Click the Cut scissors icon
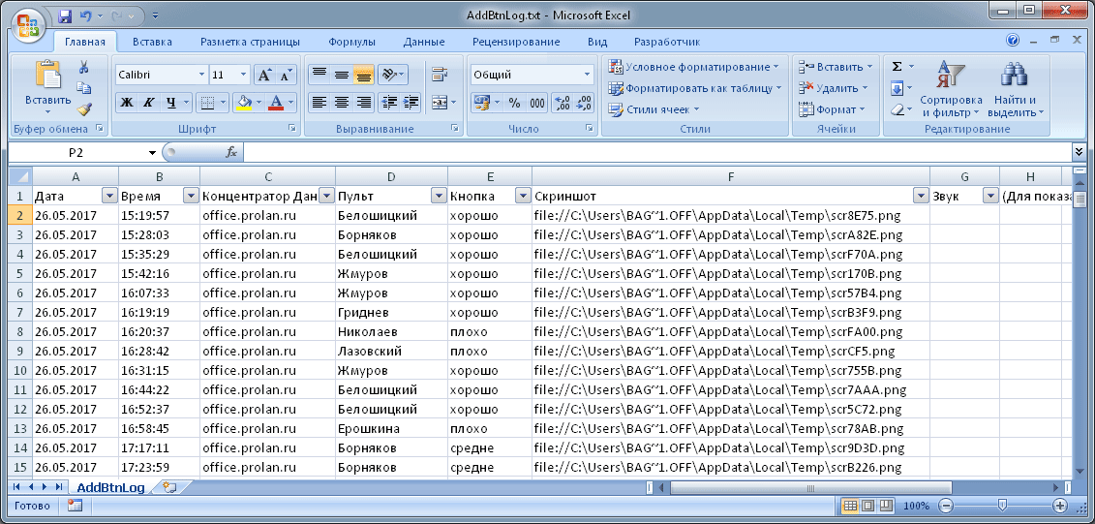The image size is (1095, 524). point(84,67)
